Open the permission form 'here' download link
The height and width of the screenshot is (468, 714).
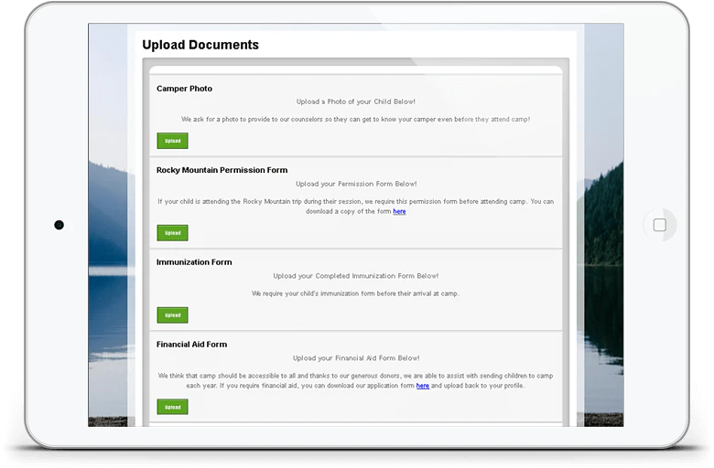click(x=399, y=211)
